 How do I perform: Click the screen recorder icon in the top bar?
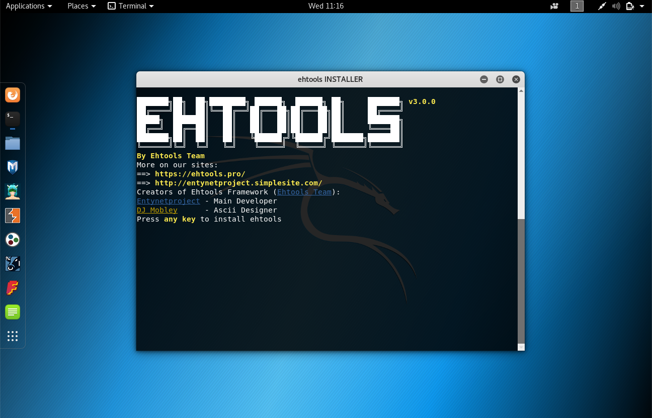coord(602,6)
